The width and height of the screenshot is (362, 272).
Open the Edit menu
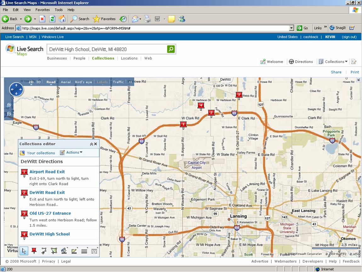click(x=16, y=10)
